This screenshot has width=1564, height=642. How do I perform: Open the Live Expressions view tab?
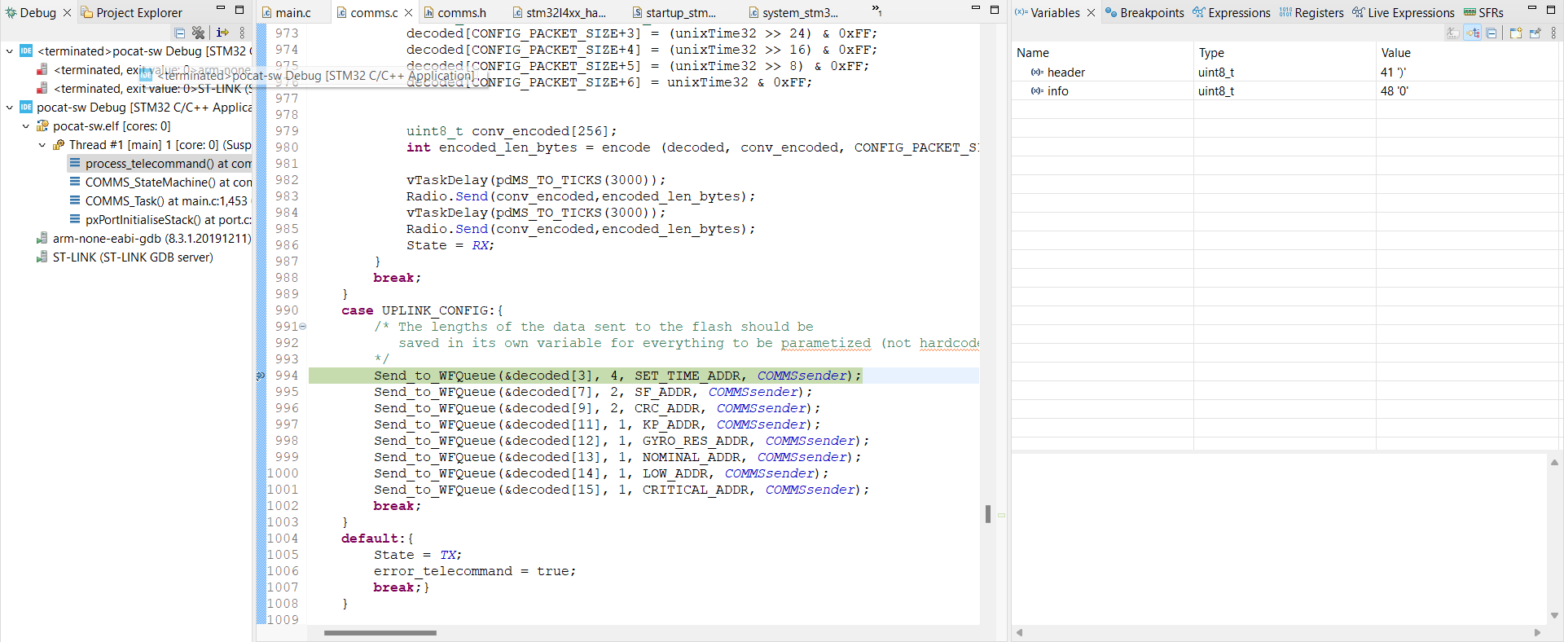[x=1404, y=13]
